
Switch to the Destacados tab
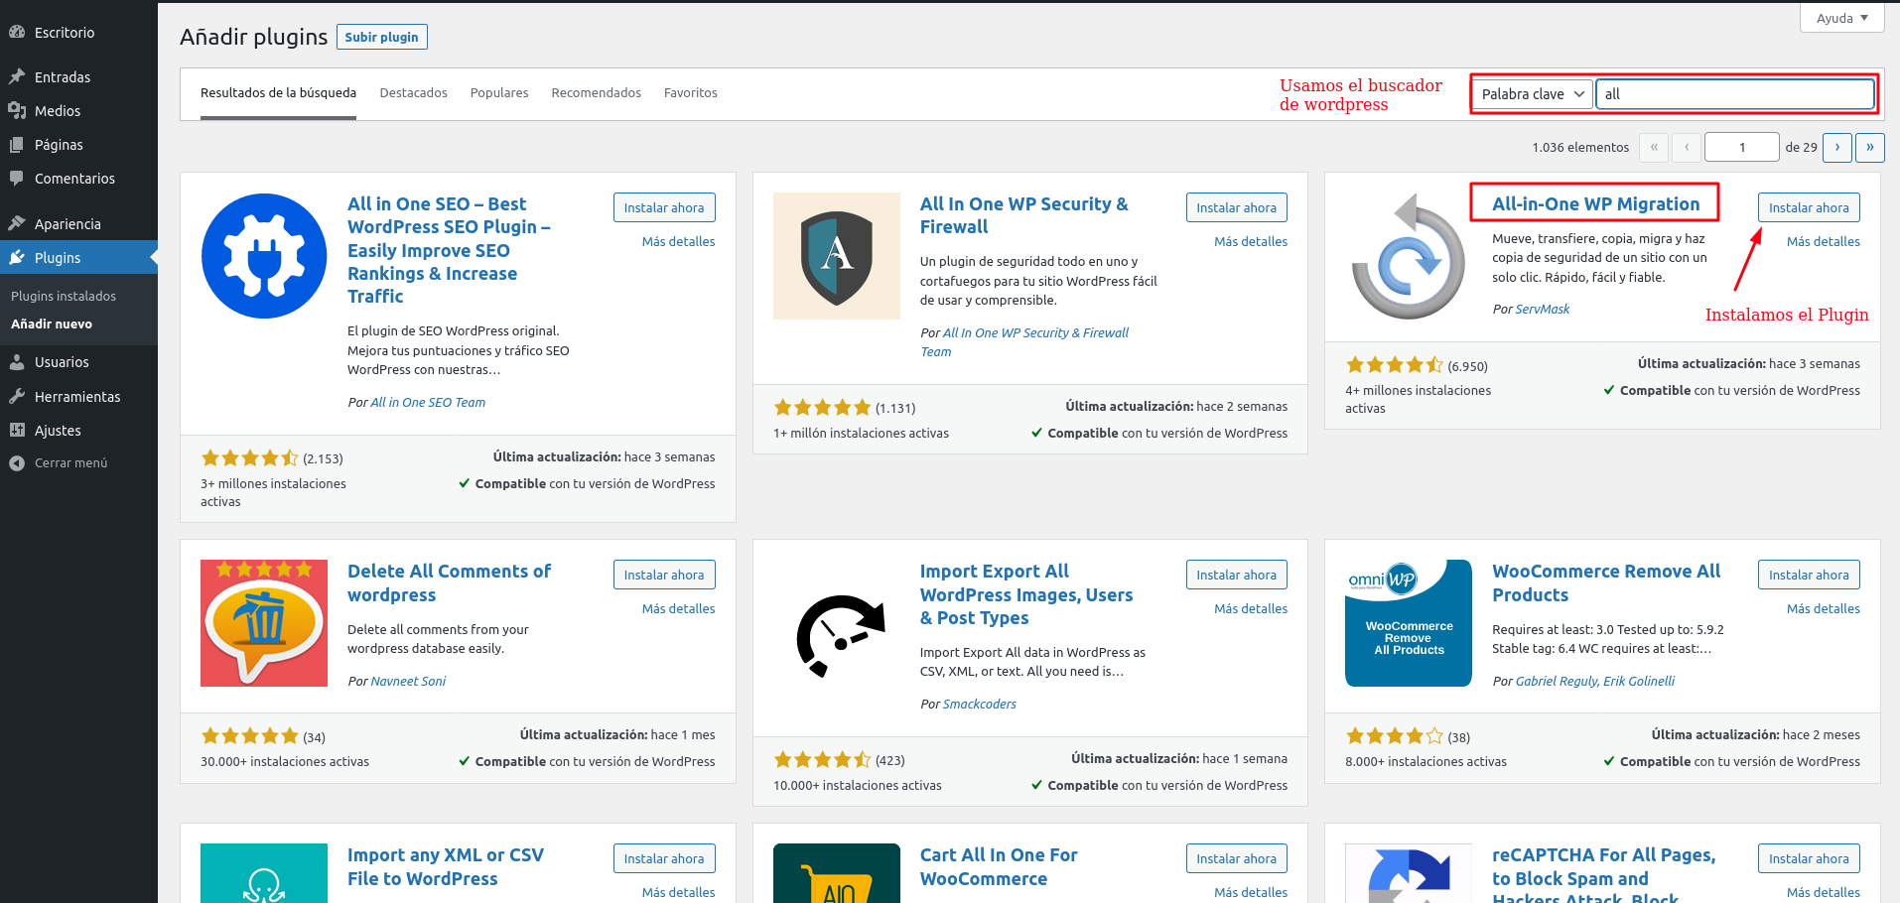(413, 93)
